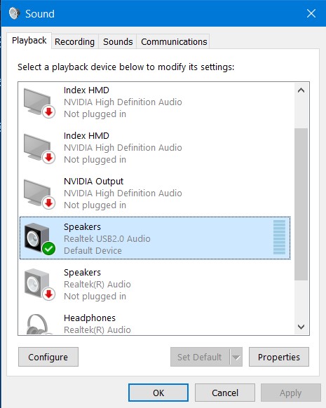
Task: Go to the Communications tab
Action: point(174,41)
